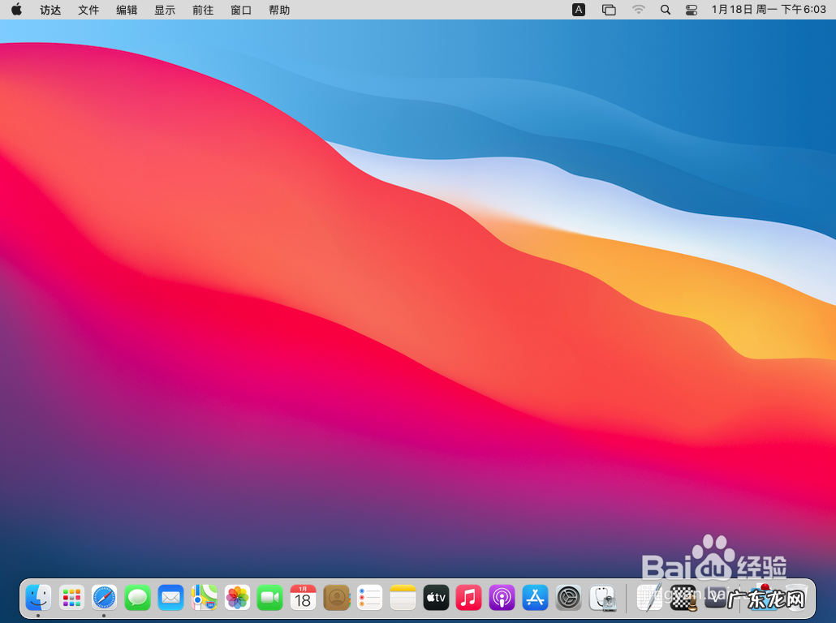Open Calendar showing date 18
The image size is (836, 623).
pos(303,599)
